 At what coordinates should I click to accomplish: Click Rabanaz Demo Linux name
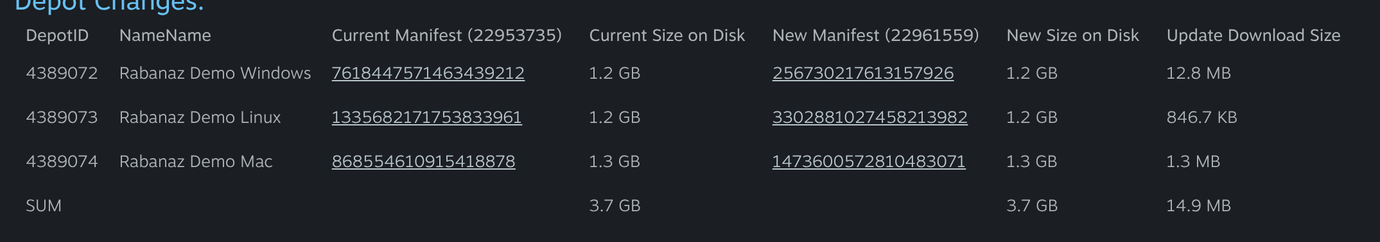click(200, 117)
